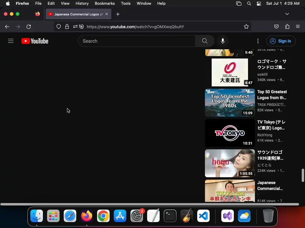Open a new tab with the plus button
Image resolution: width=305 pixels, height=228 pixels.
coord(118,14)
